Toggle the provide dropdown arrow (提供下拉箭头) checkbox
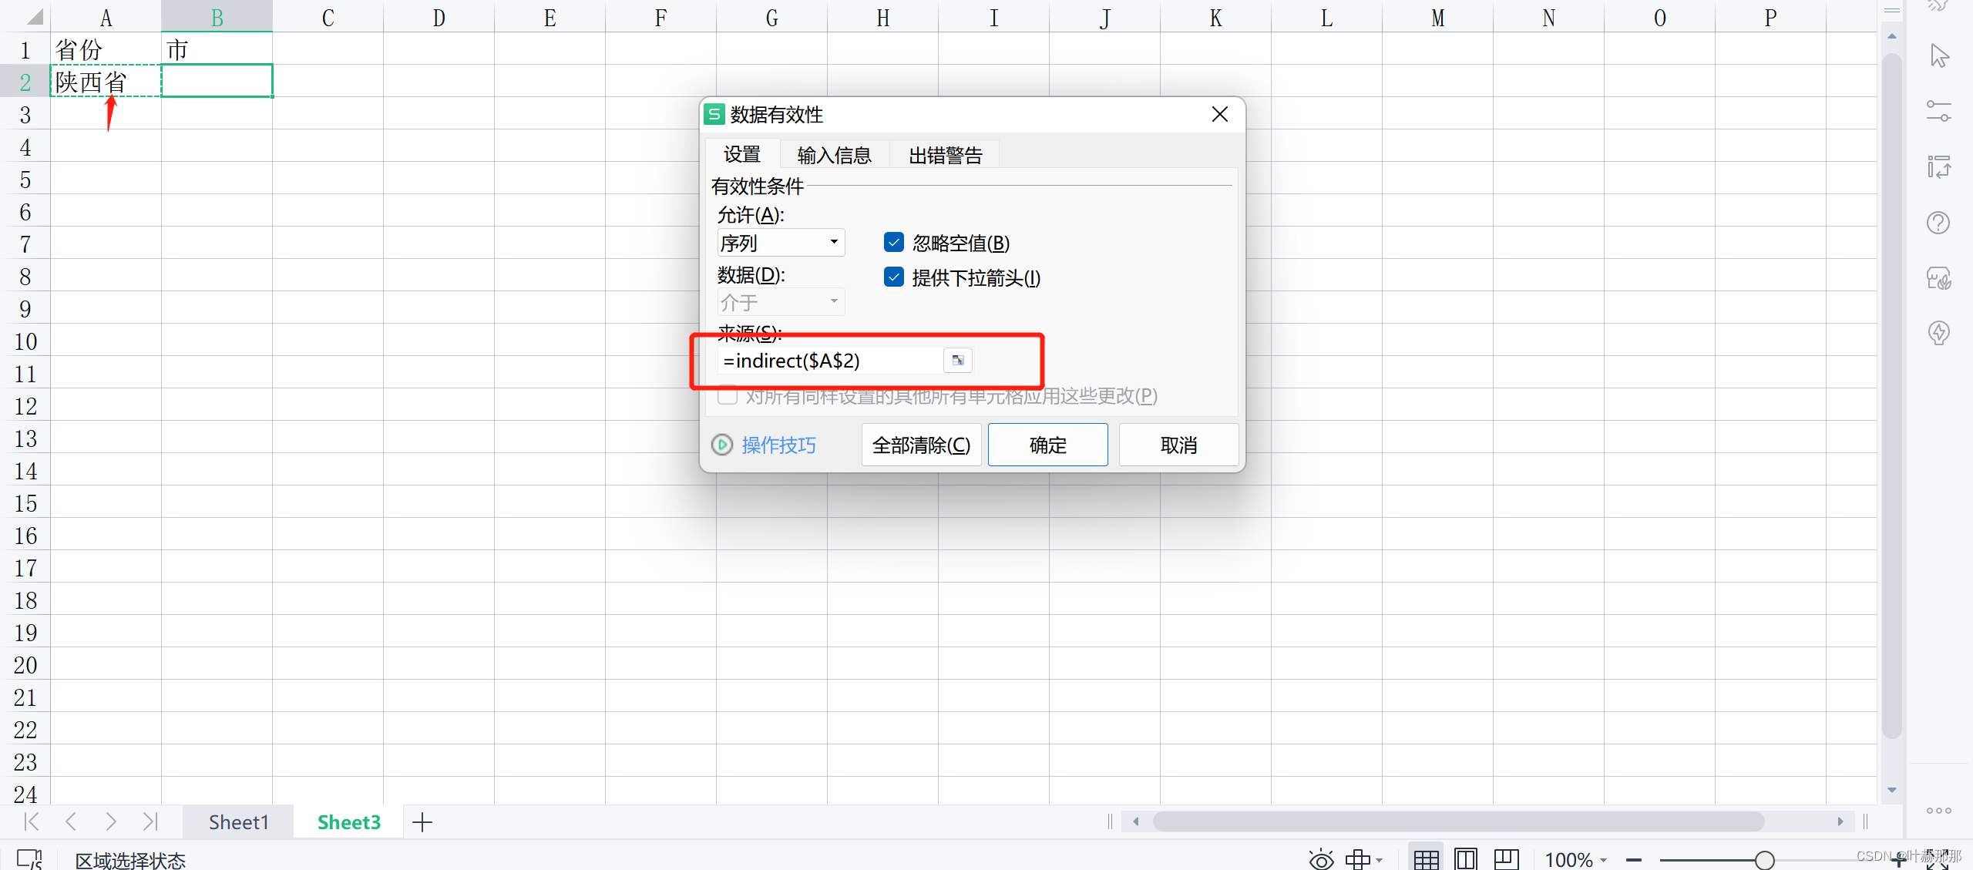The height and width of the screenshot is (870, 1973). pyautogui.click(x=894, y=277)
